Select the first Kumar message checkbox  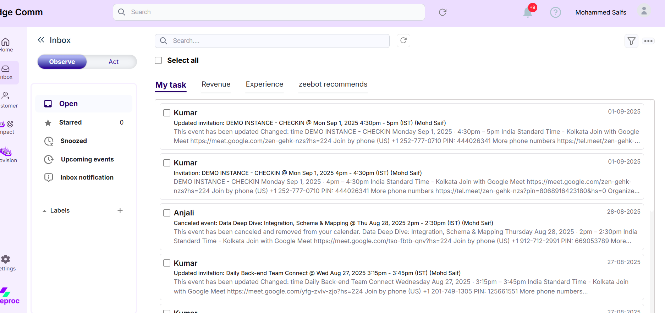tap(167, 113)
